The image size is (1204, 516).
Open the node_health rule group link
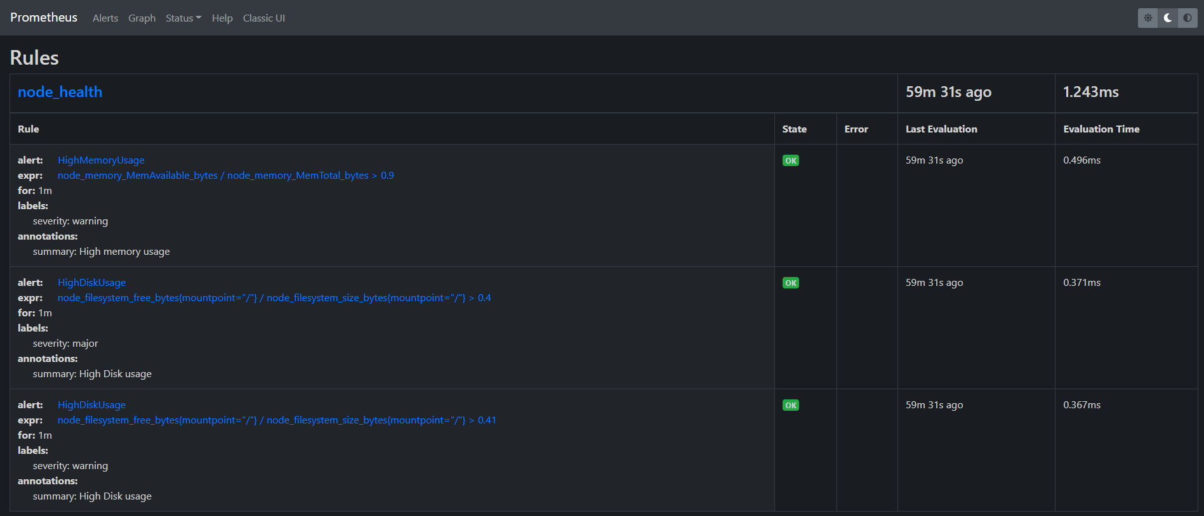60,92
